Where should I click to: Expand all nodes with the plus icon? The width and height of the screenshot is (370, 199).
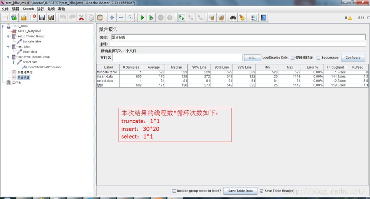(x=112, y=18)
